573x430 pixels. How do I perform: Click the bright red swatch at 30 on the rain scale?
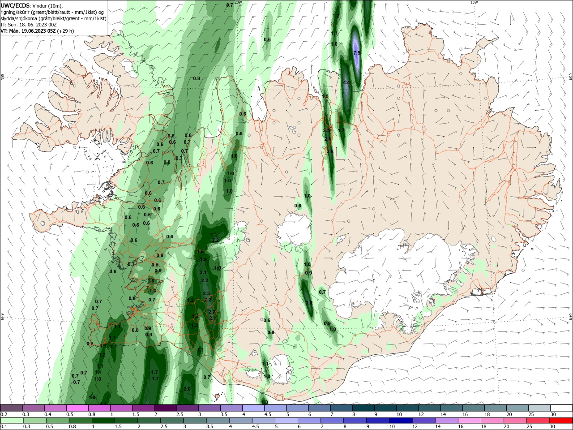[x=561, y=421]
